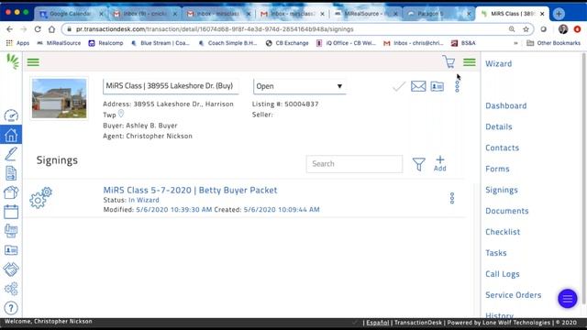Open the CB Exchange bookmark

click(287, 43)
